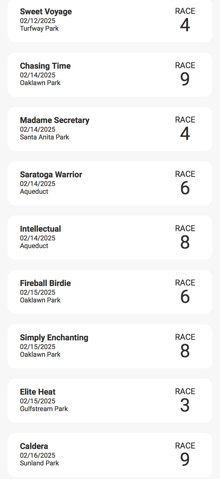Click Race 8 number for Simply Enchanting
Screen dimensions: 220x479
[185, 351]
